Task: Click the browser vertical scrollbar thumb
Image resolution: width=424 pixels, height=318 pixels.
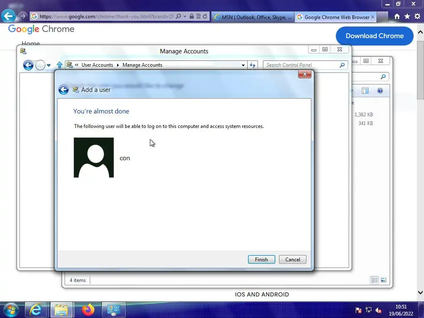Action: [x=420, y=70]
